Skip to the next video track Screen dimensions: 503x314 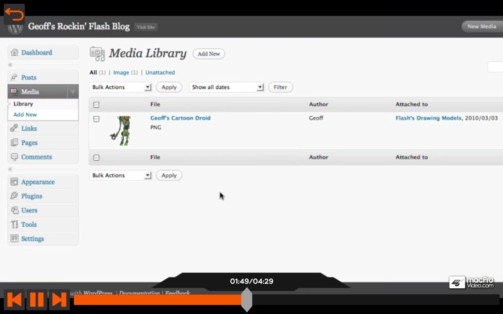[x=59, y=300]
